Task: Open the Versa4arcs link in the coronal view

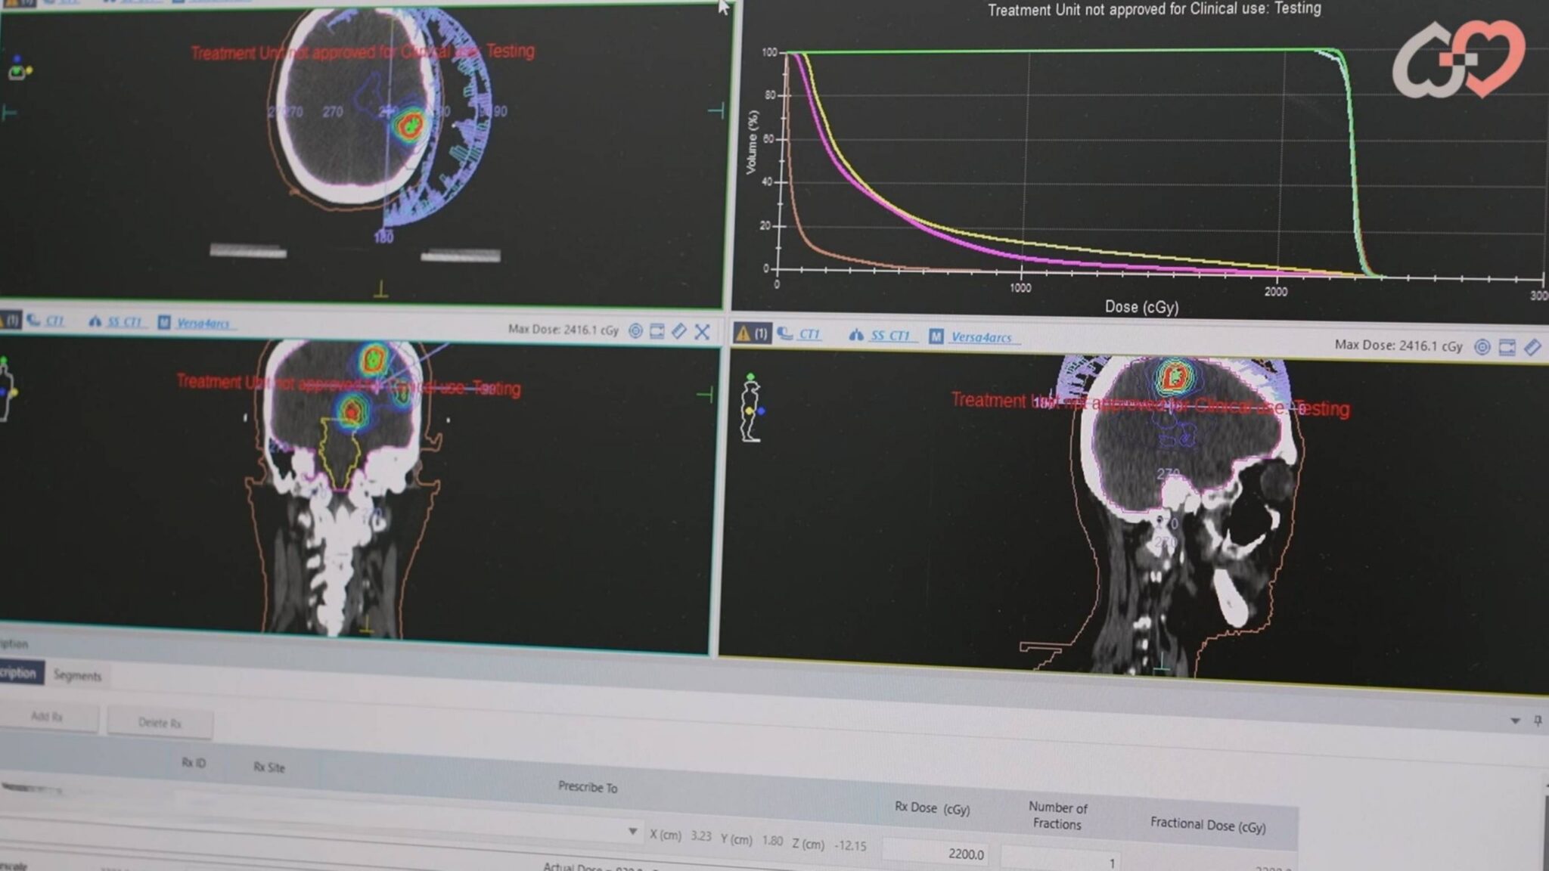Action: 202,324
